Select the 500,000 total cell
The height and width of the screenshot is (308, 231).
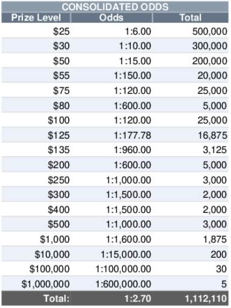190,30
